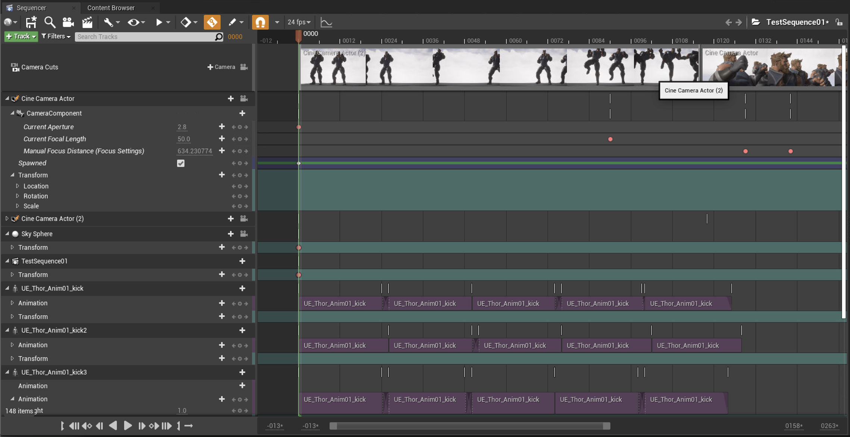Expand the Rotation sub-track
This screenshot has width=850, height=437.
(x=17, y=196)
